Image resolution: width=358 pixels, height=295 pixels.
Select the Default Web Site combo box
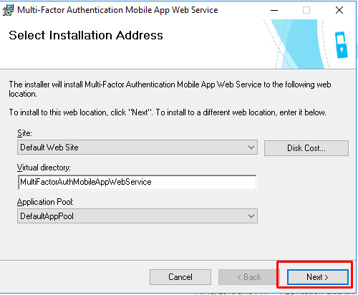(137, 147)
